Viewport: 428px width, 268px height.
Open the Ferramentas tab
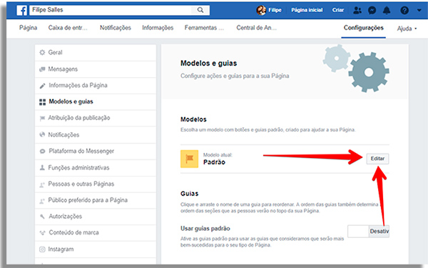pyautogui.click(x=204, y=28)
